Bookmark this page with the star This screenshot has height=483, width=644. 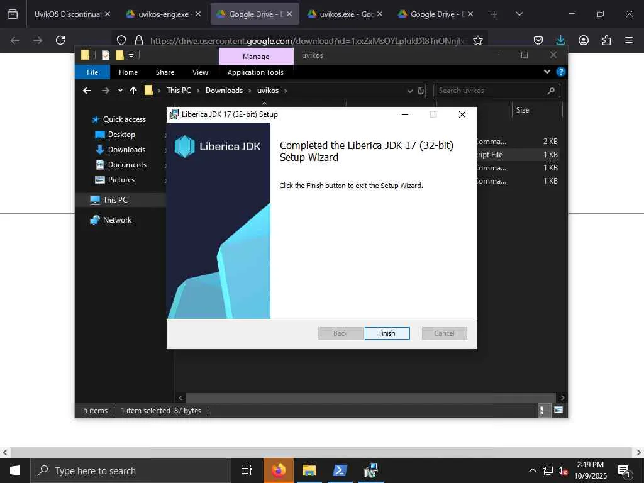478,40
